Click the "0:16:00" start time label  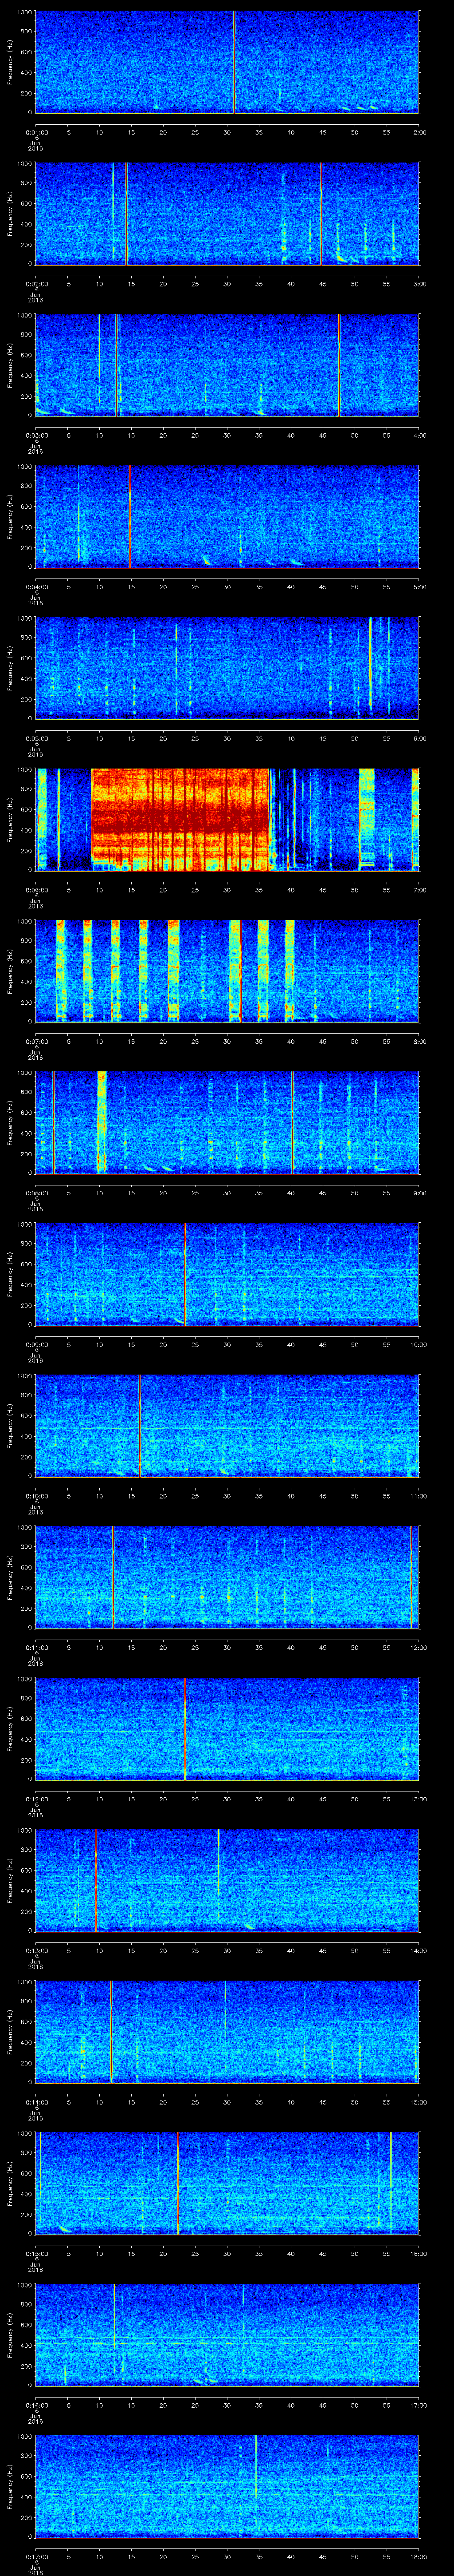(37, 2405)
